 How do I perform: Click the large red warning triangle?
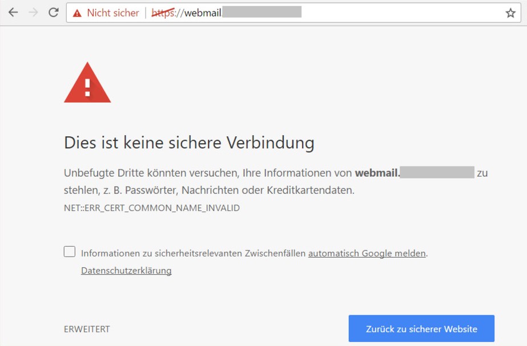(x=87, y=84)
